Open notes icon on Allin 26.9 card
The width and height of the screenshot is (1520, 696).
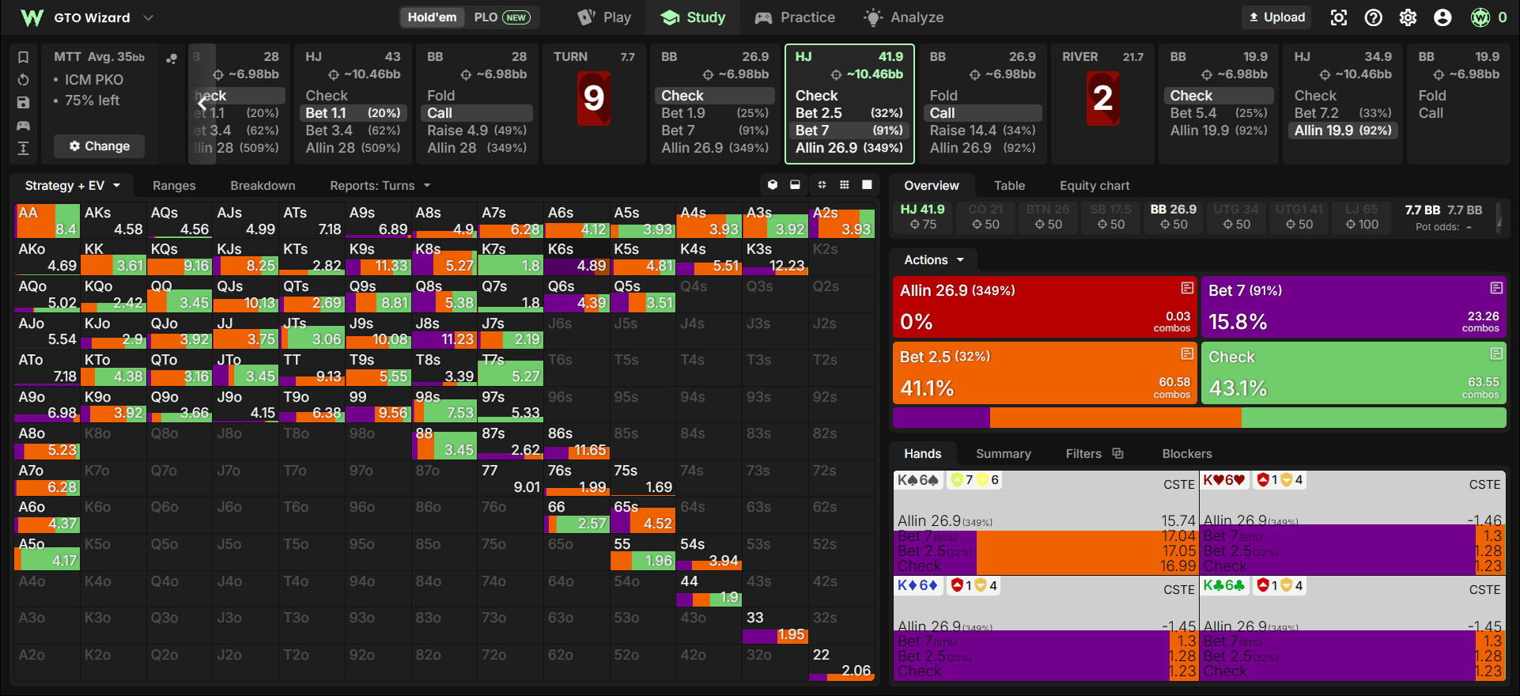(x=1187, y=288)
